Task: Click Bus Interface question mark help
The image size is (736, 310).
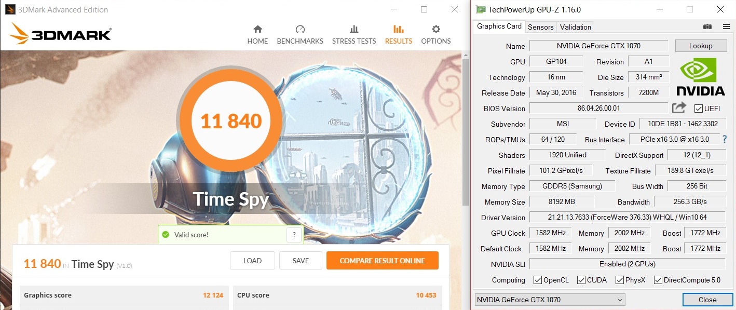Action: pyautogui.click(x=725, y=139)
